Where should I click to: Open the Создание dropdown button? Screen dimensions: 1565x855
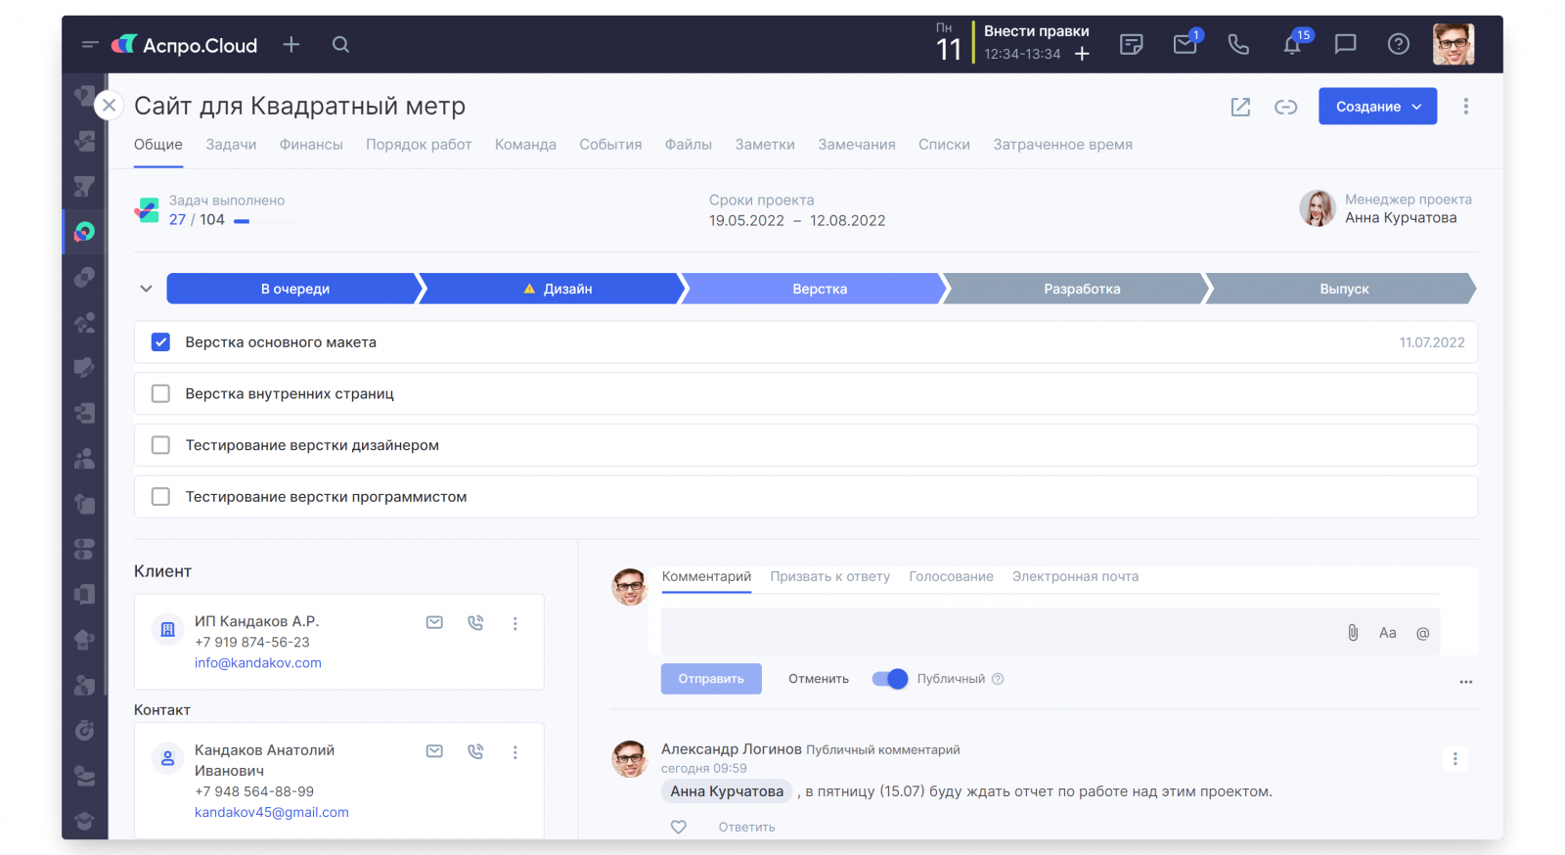[x=1377, y=107]
